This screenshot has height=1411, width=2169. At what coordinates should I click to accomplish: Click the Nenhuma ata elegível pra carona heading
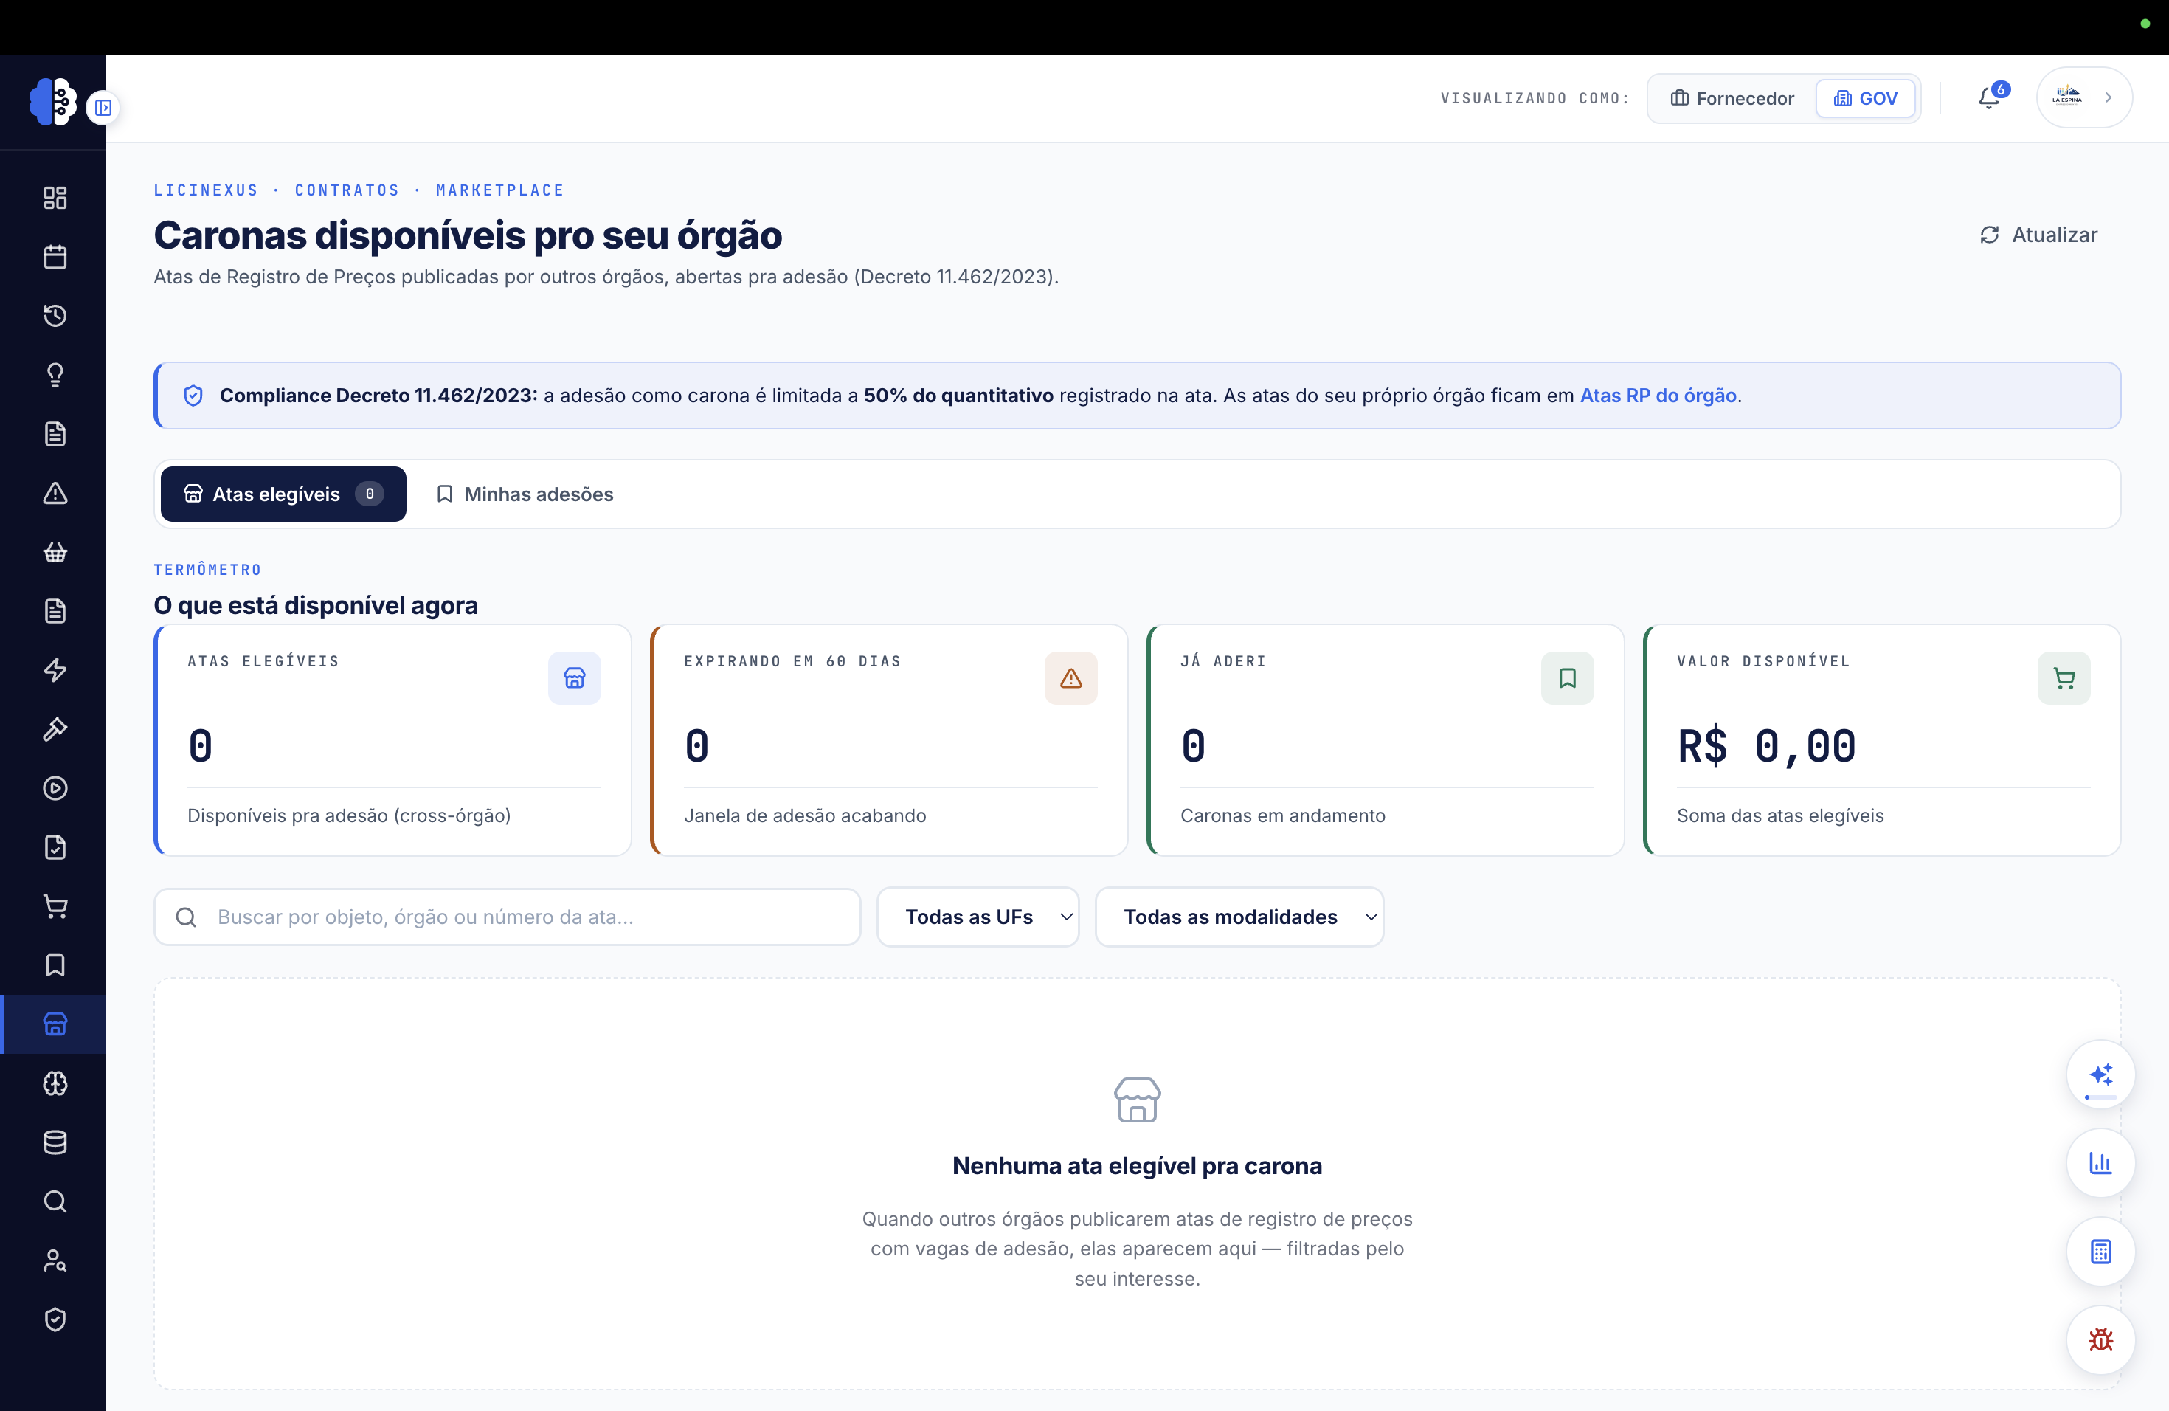1138,1166
